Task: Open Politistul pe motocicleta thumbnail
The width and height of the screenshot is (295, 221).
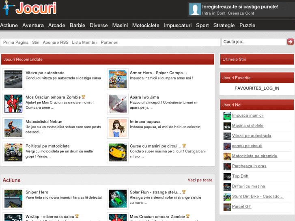Action: [13, 152]
